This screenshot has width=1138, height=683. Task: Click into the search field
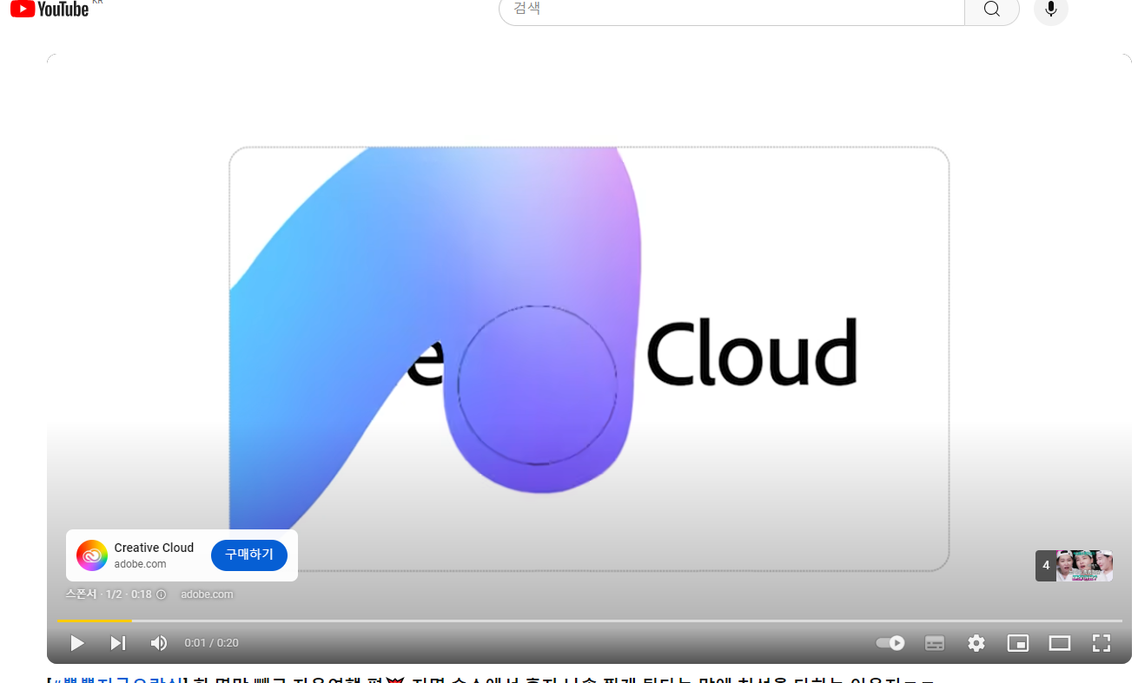pyautogui.click(x=731, y=9)
